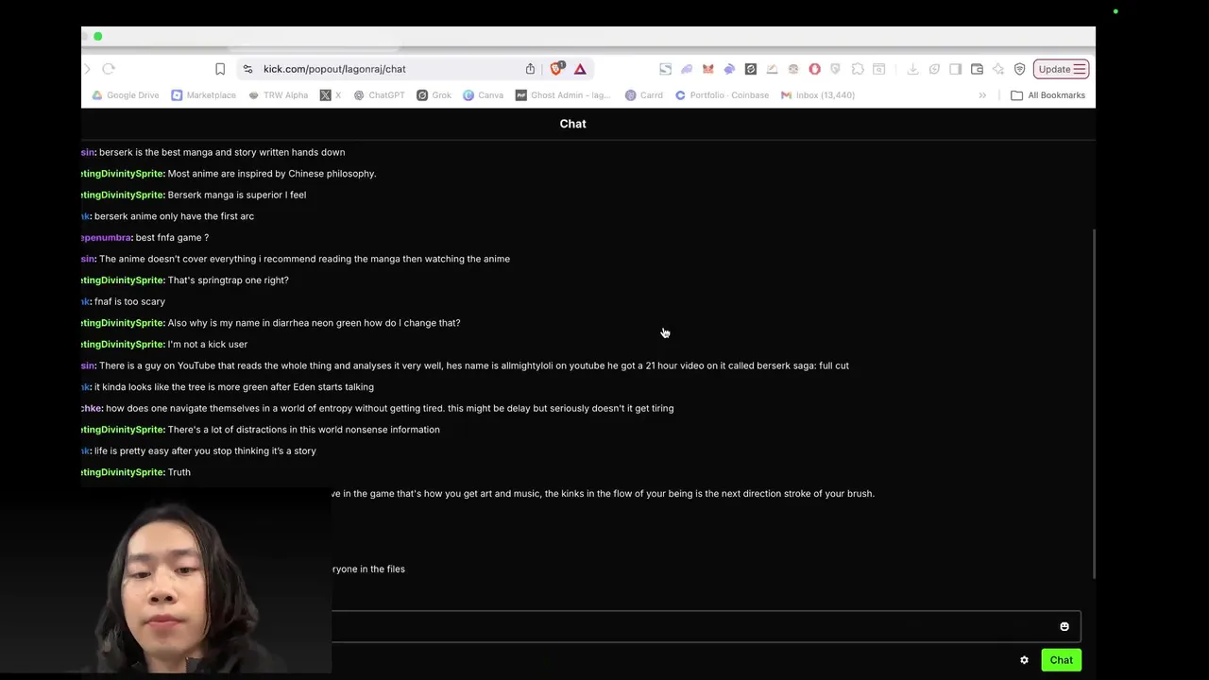Open the Ghost Admin bookmark
Screen dimensions: 1209x680
[x=563, y=95]
